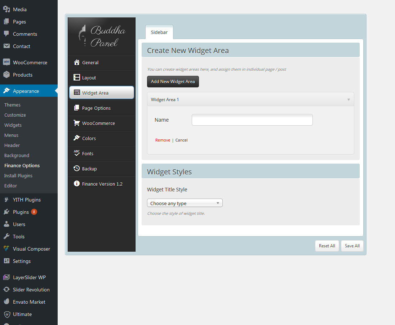
Task: Click the Finance Version info icon
Action: [x=76, y=184]
